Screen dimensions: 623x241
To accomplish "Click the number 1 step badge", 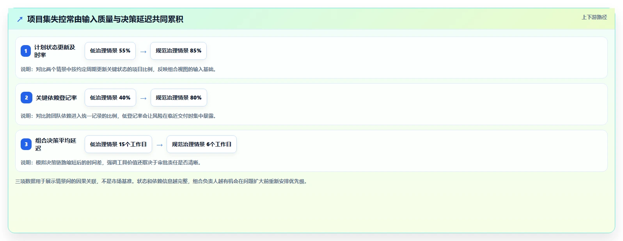I will tap(26, 51).
